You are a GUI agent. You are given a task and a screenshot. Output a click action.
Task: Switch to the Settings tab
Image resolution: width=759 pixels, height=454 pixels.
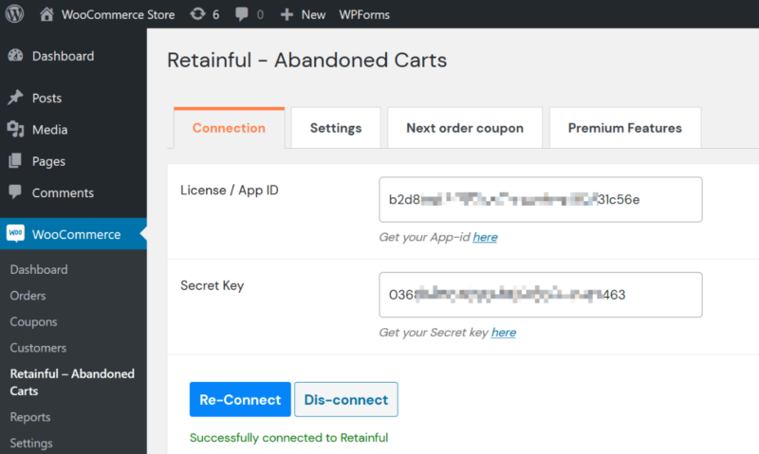(x=336, y=128)
